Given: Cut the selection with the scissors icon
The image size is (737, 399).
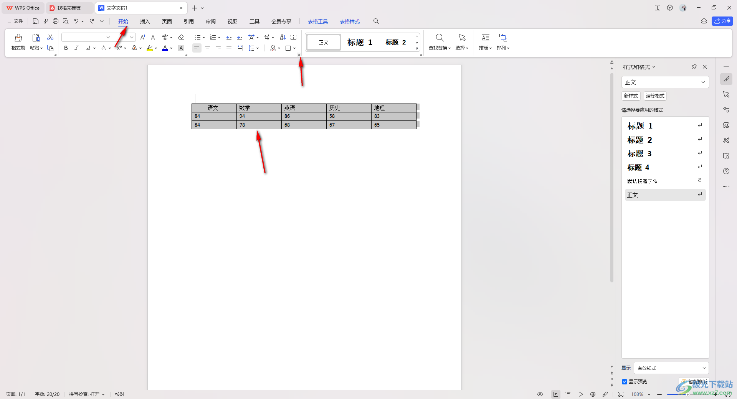Looking at the screenshot, I should [x=50, y=37].
